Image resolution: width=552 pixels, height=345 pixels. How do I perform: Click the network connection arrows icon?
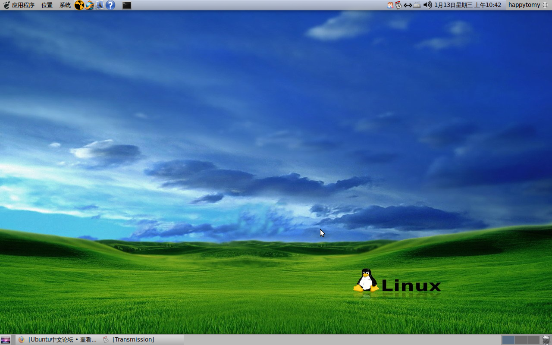[408, 5]
